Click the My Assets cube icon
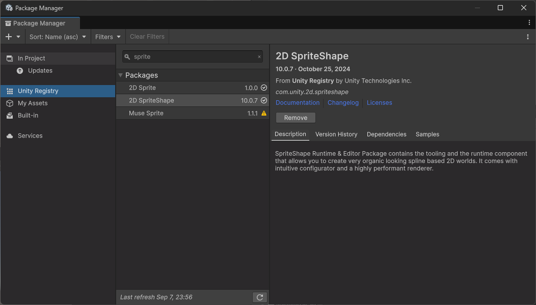This screenshot has height=305, width=536. 10,103
